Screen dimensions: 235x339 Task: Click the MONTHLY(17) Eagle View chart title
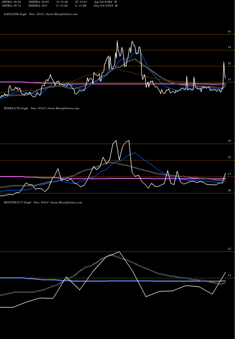point(43,202)
